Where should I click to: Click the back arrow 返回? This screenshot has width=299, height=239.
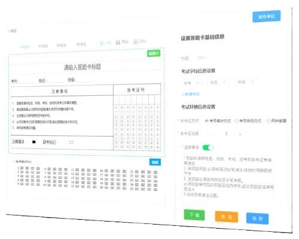(13, 31)
